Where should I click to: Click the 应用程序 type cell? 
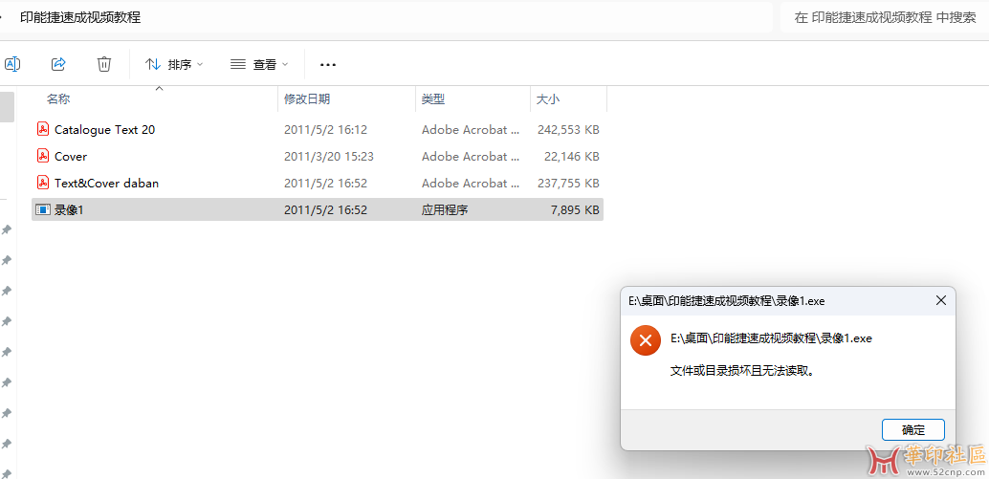[445, 210]
